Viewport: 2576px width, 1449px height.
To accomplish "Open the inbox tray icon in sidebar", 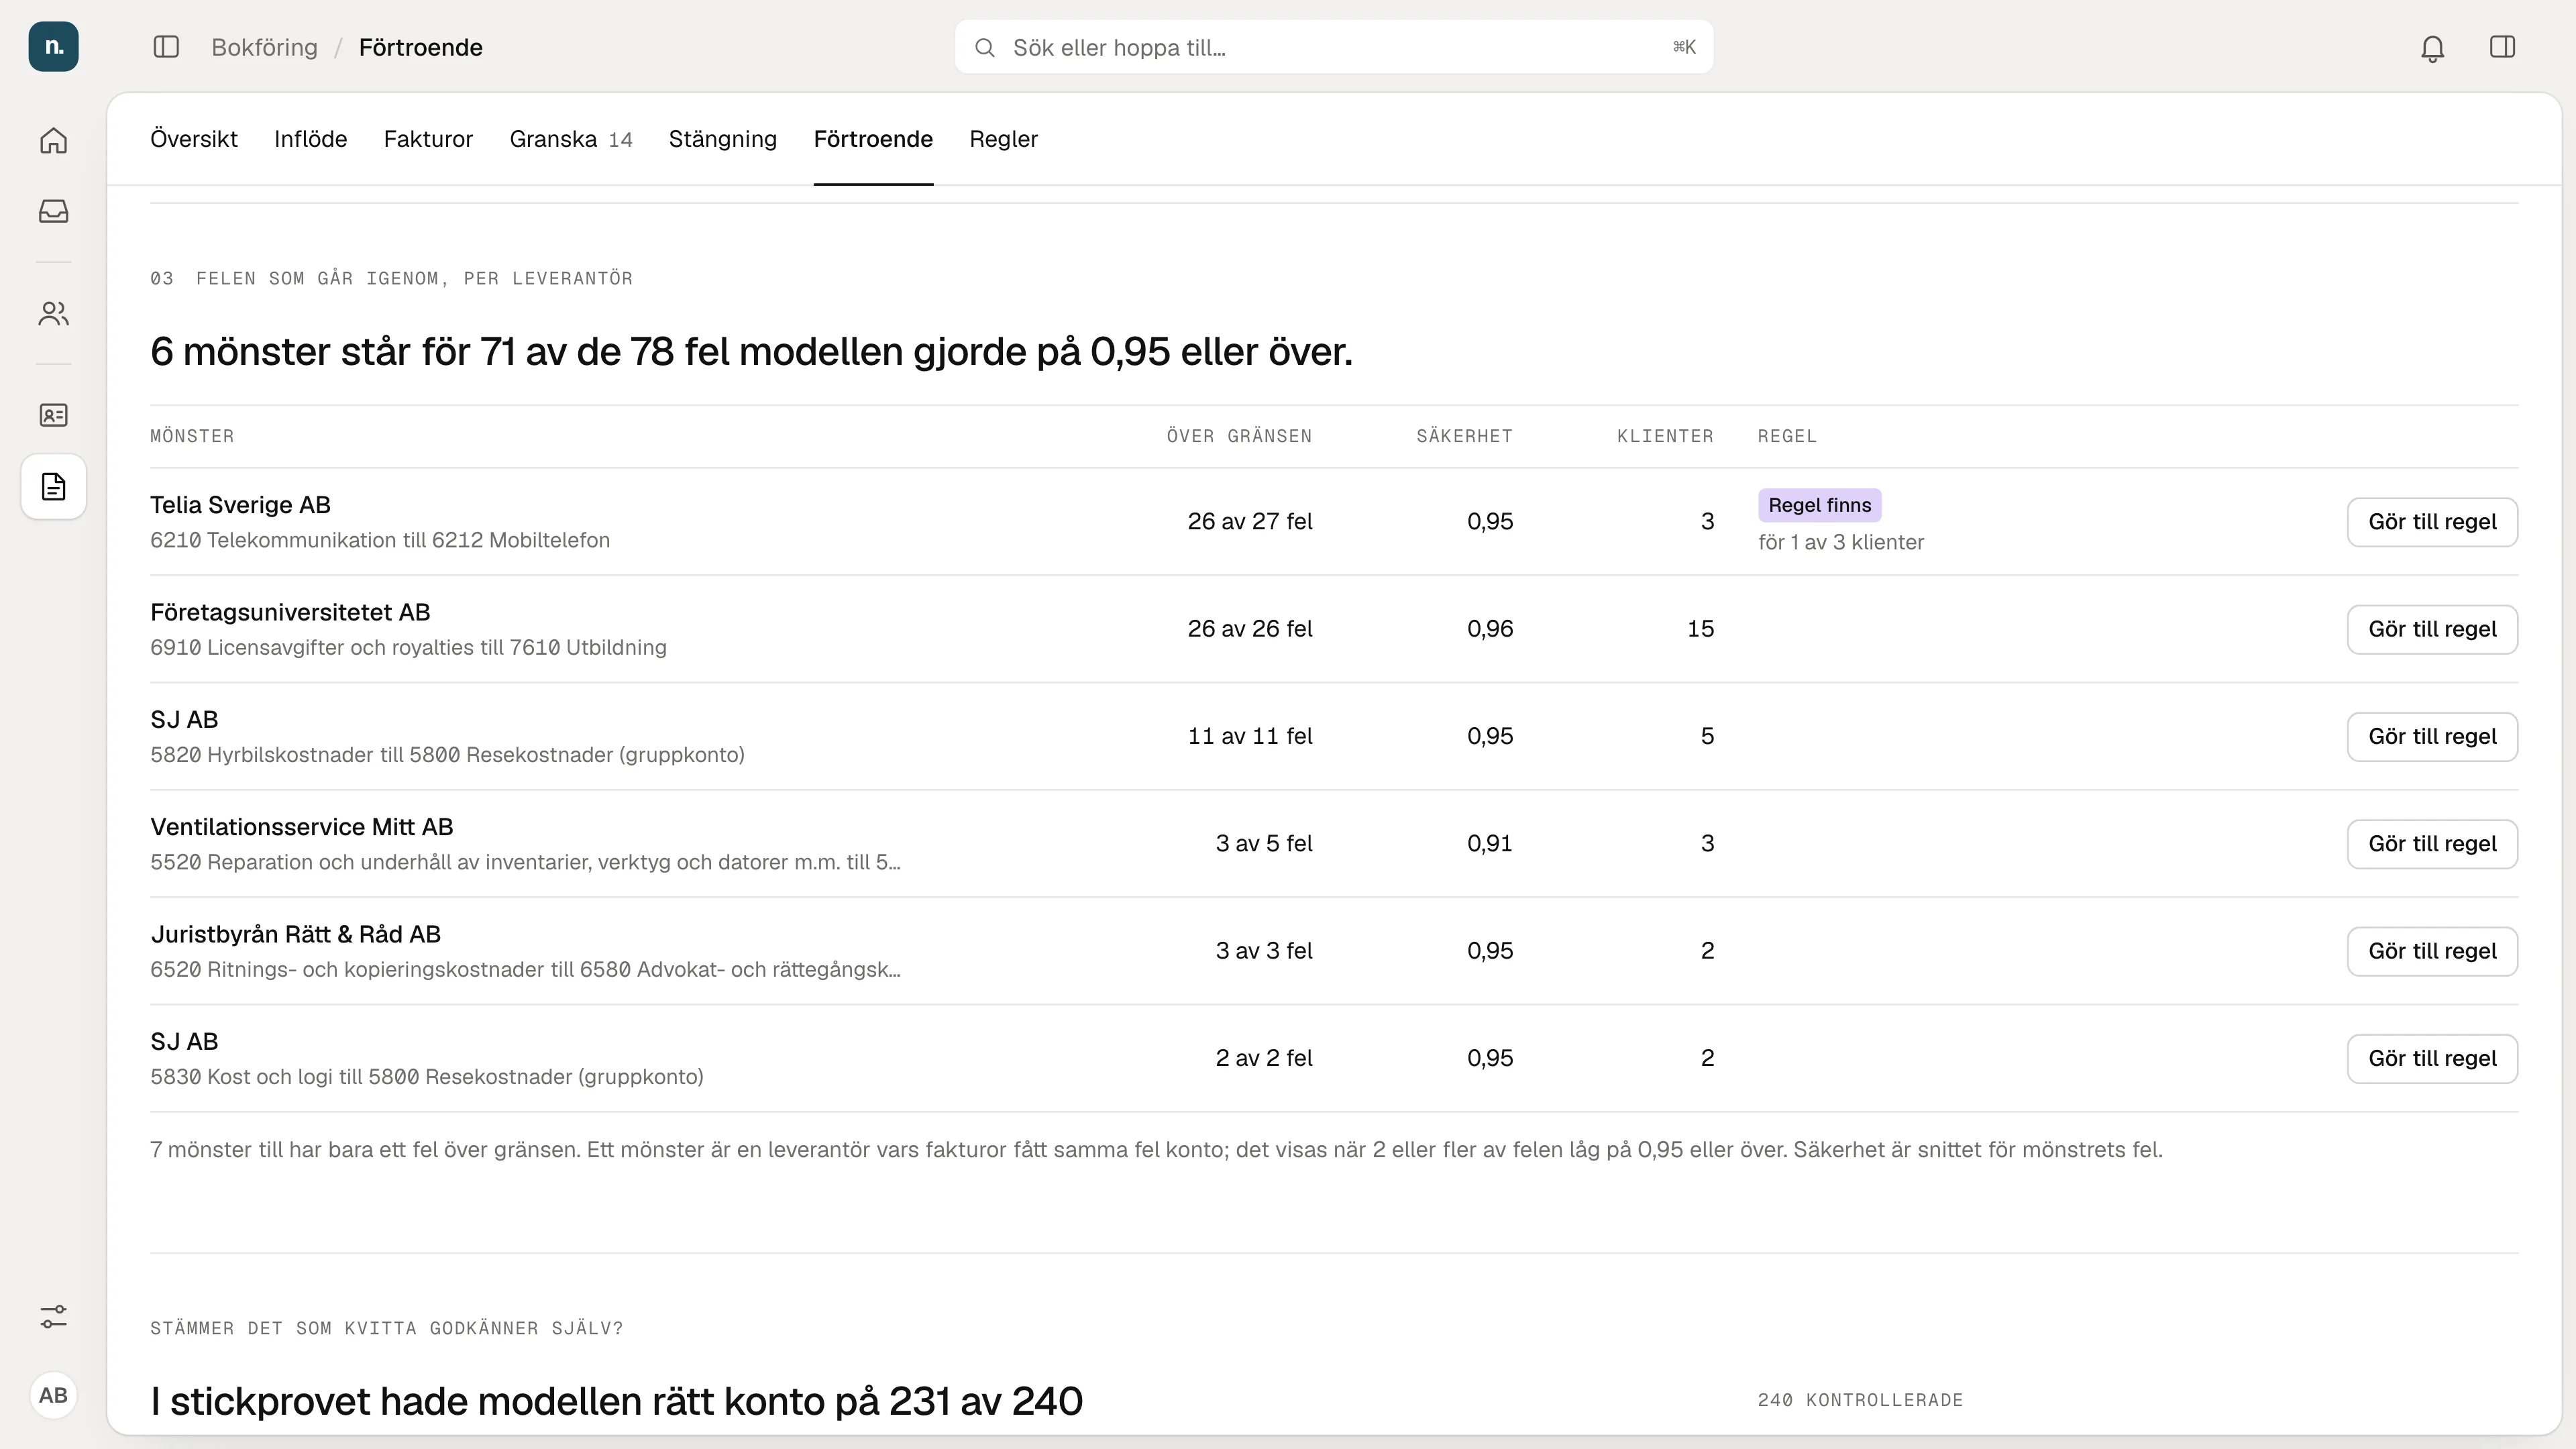I will [53, 211].
